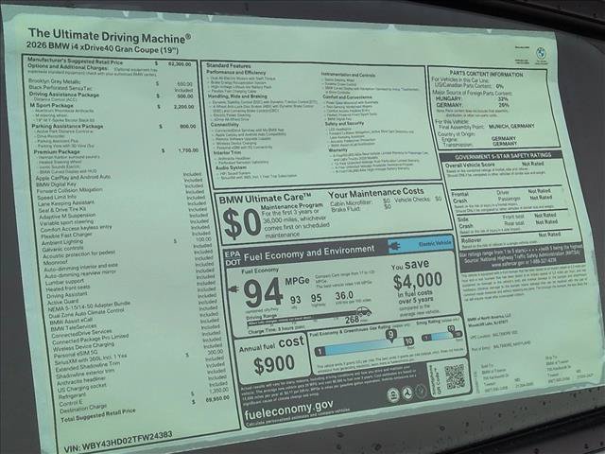Click 'Standard Features' heading

click(x=229, y=65)
